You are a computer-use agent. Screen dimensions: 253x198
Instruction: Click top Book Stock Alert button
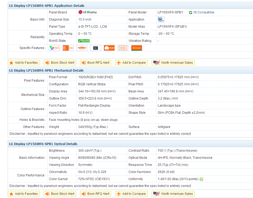60,63
